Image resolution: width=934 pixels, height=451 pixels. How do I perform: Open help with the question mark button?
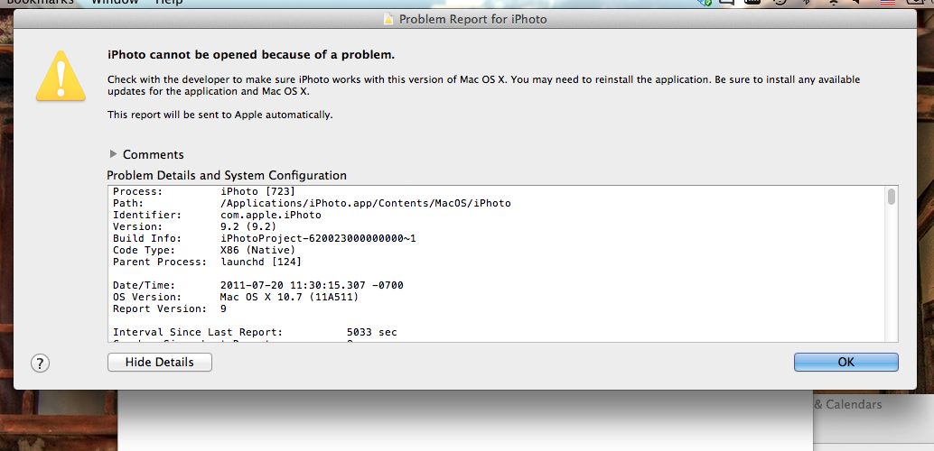point(40,363)
